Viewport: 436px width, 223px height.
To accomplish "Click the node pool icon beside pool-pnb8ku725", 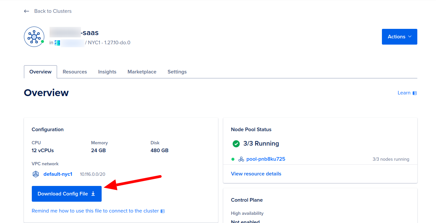I will coord(241,159).
